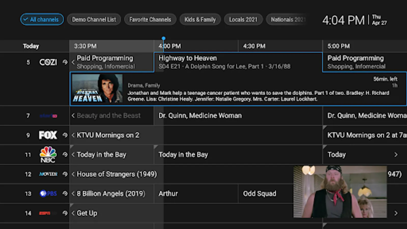
Task: Click the left chevron before Beauty and the Beast
Action: point(73,116)
